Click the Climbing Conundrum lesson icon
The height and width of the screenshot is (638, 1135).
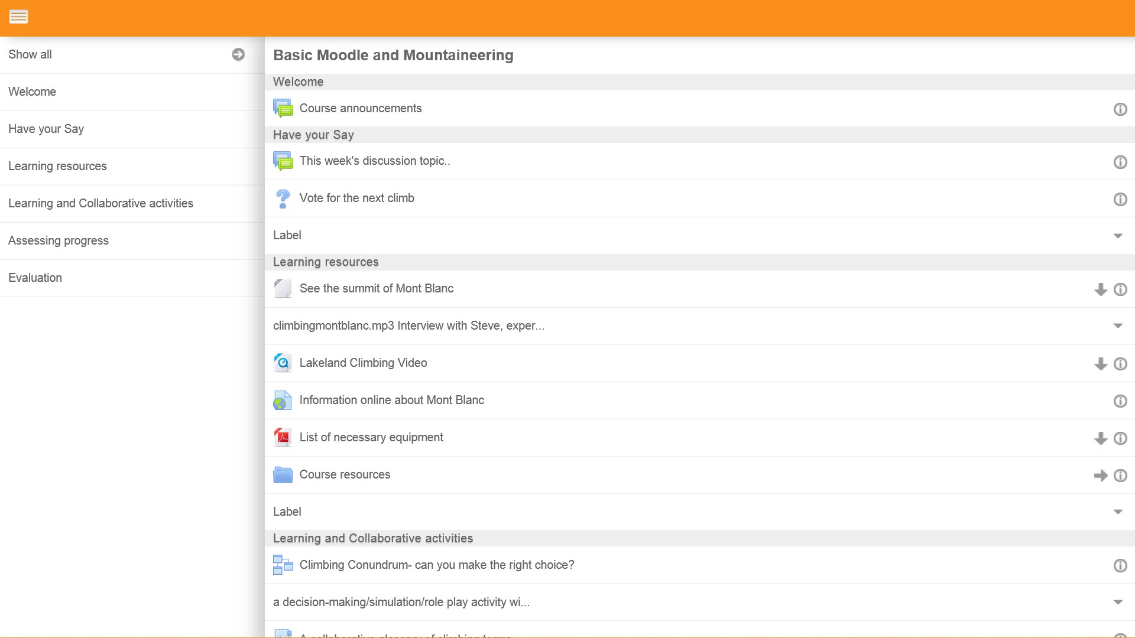click(x=283, y=565)
